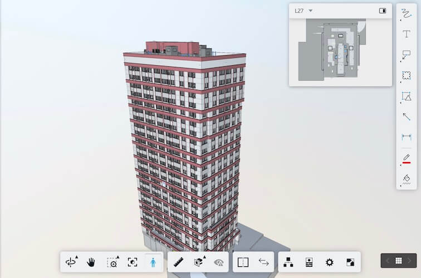Image resolution: width=421 pixels, height=278 pixels.
Task: Select the Orbit tool
Action: (x=71, y=262)
